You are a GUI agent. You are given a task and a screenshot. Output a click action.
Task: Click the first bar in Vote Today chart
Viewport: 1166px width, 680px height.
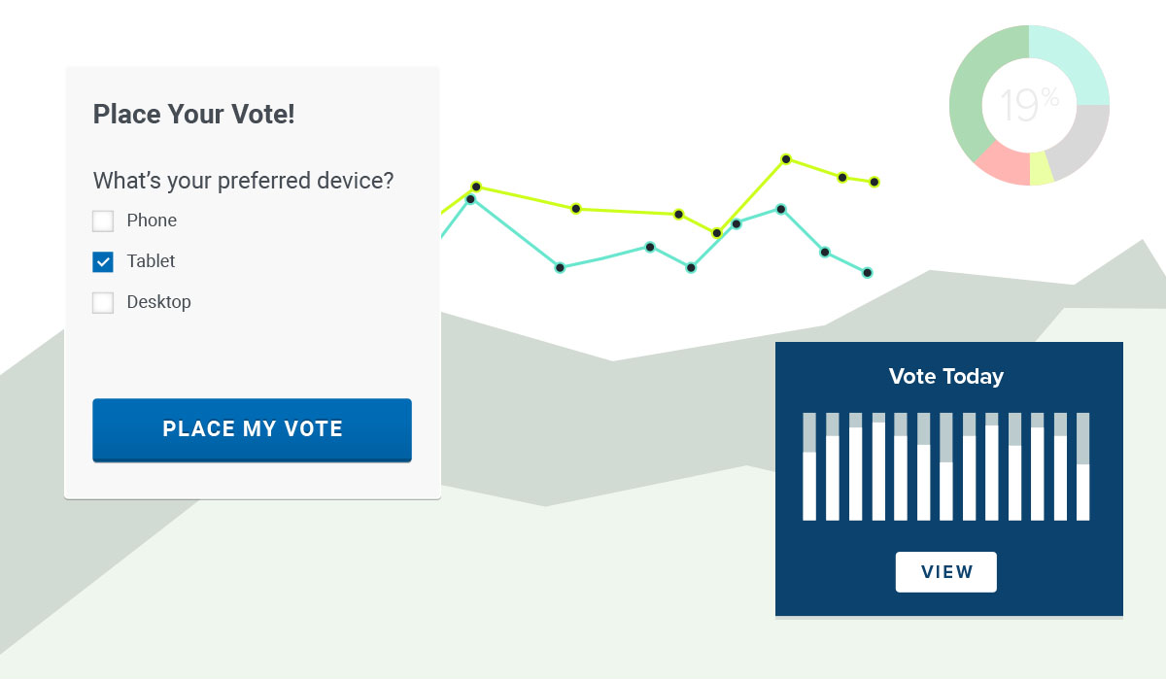[809, 466]
